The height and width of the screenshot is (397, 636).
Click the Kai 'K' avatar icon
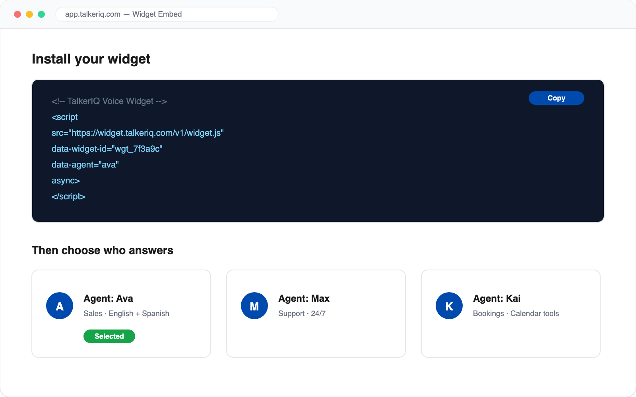coord(449,306)
